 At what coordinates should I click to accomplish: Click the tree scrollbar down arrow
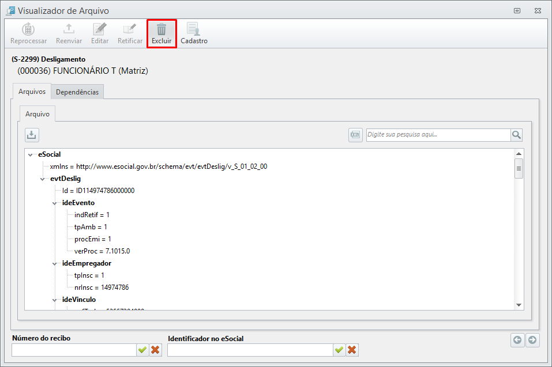[519, 305]
